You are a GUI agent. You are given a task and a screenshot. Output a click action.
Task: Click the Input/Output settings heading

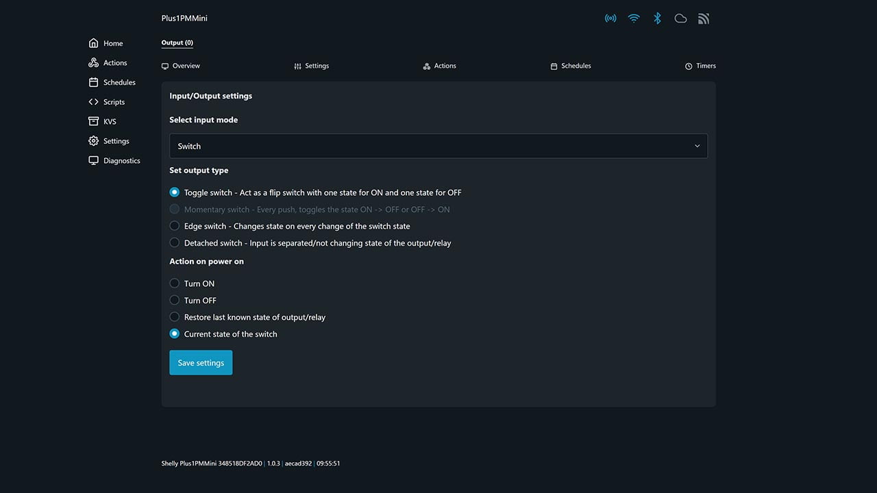coord(211,96)
